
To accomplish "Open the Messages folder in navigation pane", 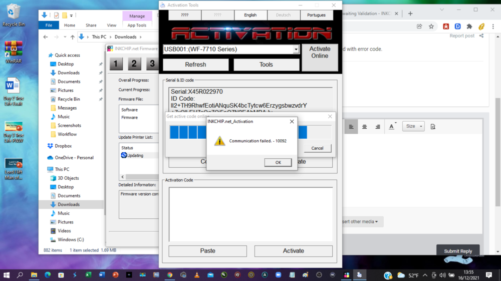I will (x=67, y=108).
